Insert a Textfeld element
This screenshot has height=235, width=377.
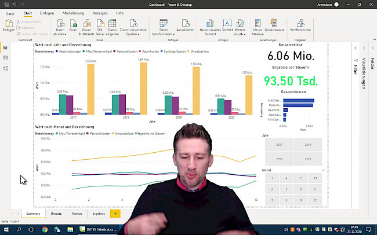coord(227,24)
